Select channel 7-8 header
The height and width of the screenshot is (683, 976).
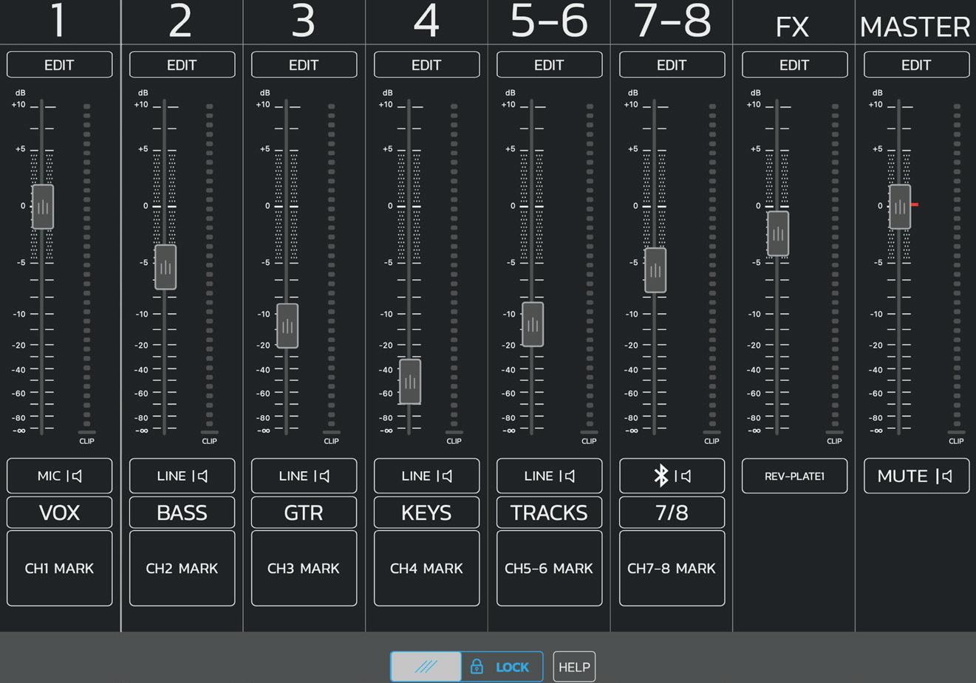coord(672,20)
